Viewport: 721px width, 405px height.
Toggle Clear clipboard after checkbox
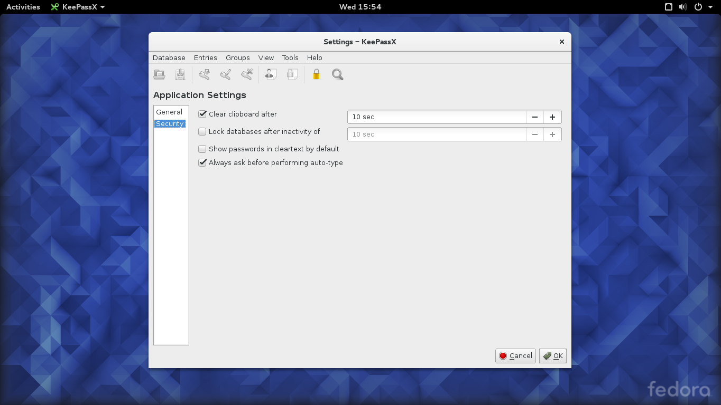(202, 114)
